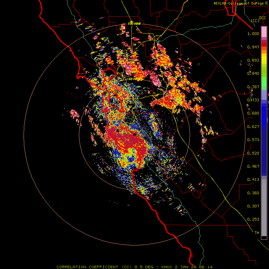Click the 06:14 timestamp in the caption
Viewport: 269px width, 269px height.
tap(206, 267)
